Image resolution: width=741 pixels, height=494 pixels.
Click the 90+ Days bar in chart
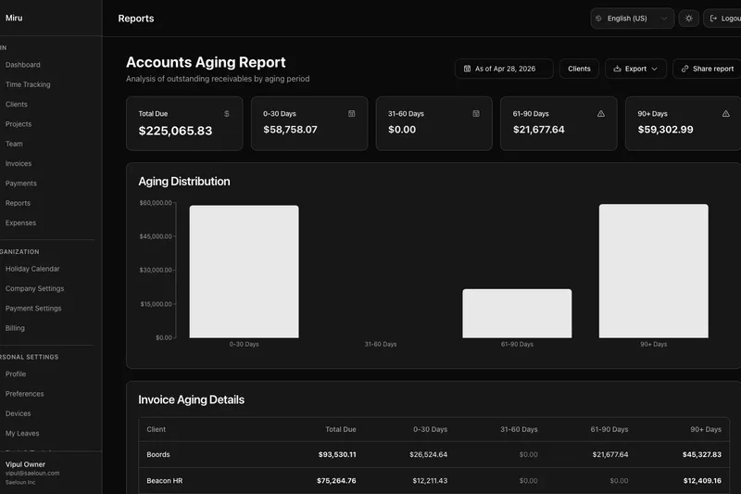point(654,271)
